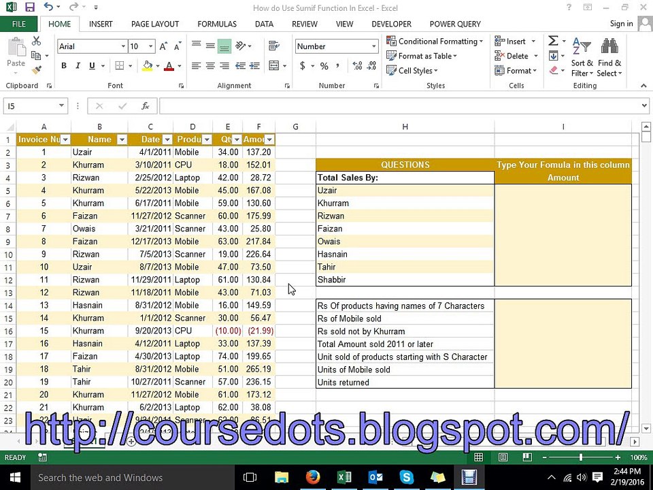This screenshot has height=490, width=653.
Task: Select the Cut scissors icon
Action: pos(36,42)
